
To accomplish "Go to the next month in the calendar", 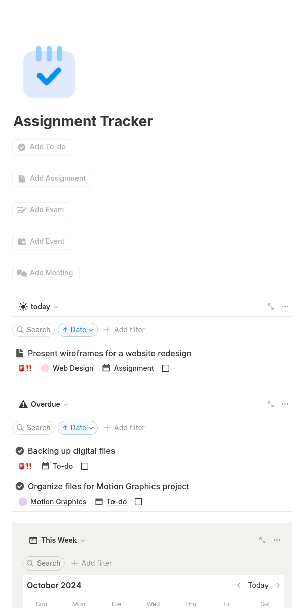I will (x=278, y=585).
